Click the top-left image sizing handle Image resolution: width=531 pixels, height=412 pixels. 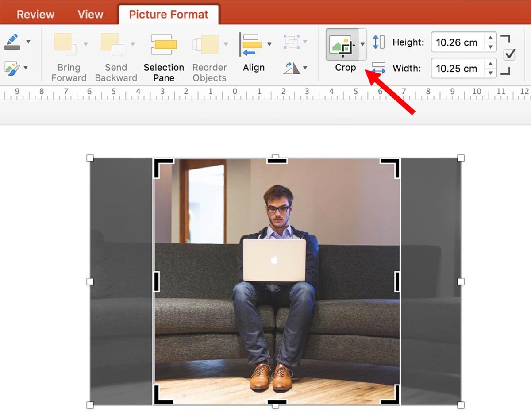coord(90,158)
